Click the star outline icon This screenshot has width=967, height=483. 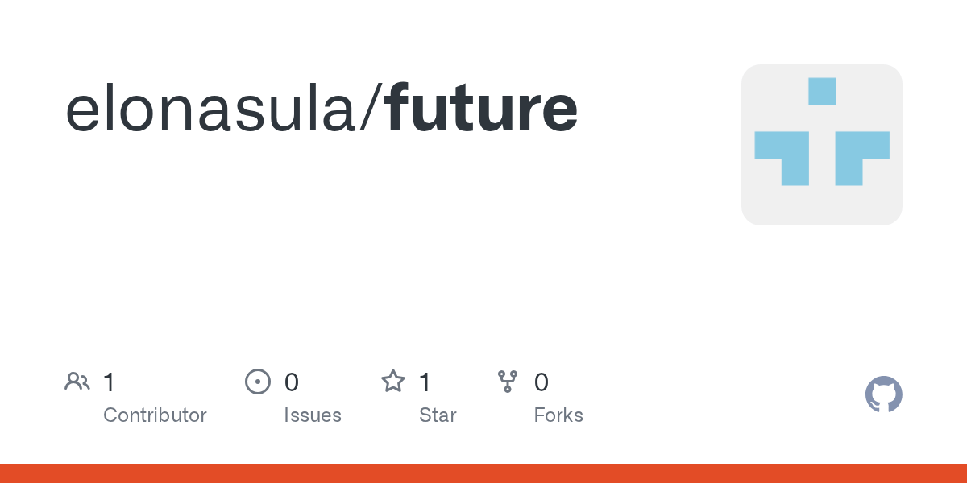393,381
